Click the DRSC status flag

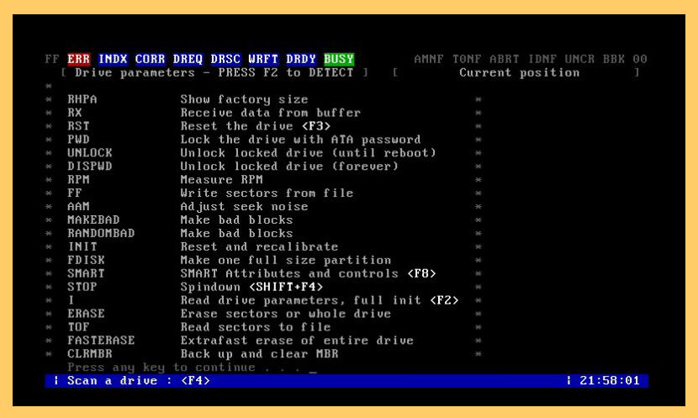(225, 59)
